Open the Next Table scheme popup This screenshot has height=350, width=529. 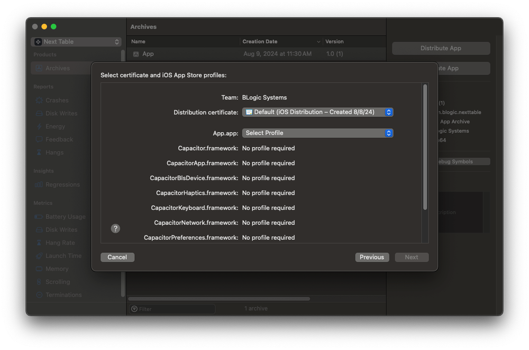(76, 41)
